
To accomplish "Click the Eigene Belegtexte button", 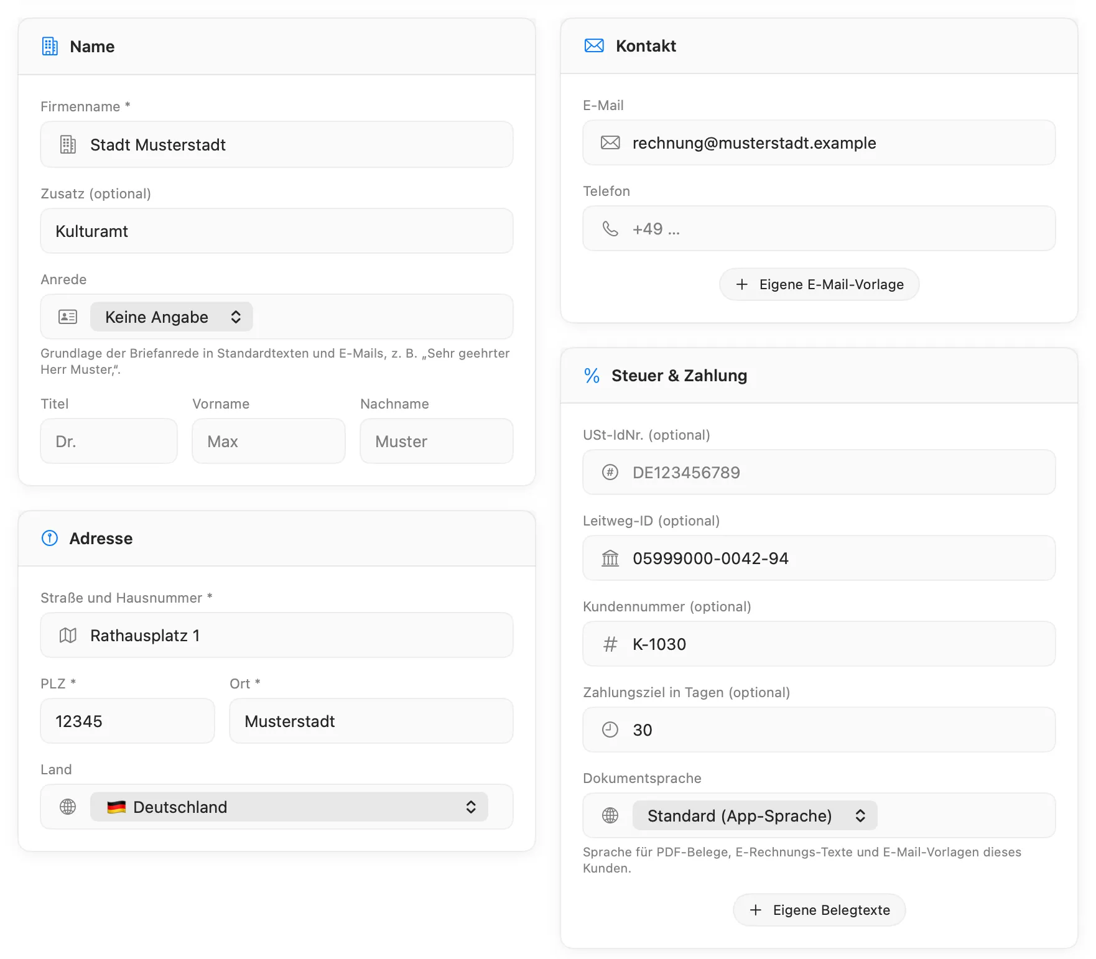I will click(x=819, y=910).
